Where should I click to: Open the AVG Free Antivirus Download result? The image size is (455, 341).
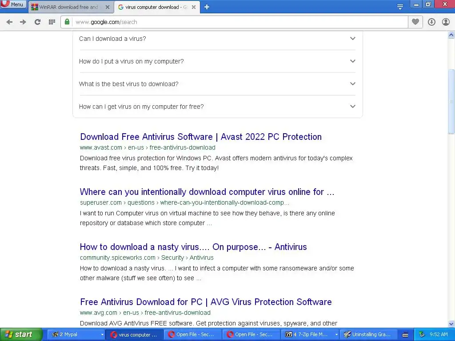point(206,302)
